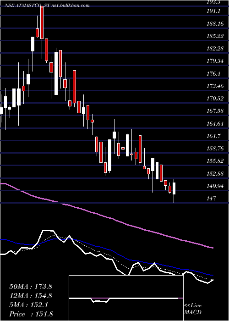Click the tallest red candle at chart peak
The width and height of the screenshot is (229, 321).
tap(42, 22)
